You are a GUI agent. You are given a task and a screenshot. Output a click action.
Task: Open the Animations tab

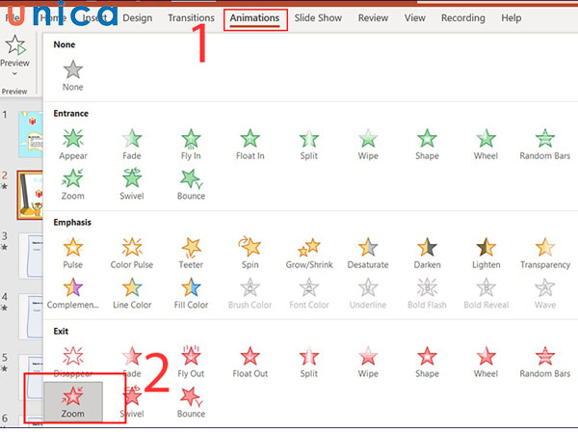(254, 17)
